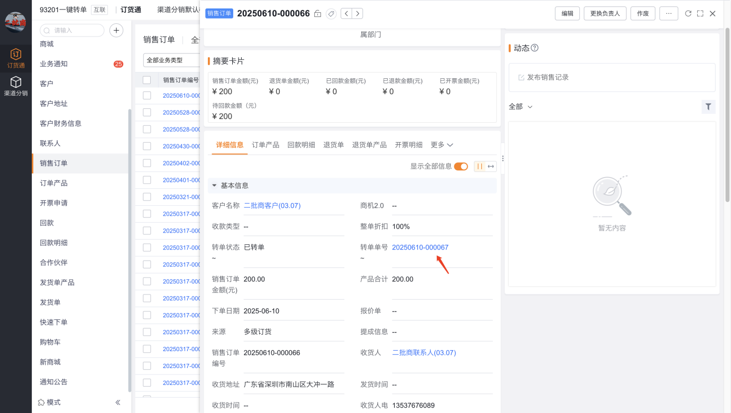
Task: Click the 25 badge on 业务通知
Action: point(118,64)
